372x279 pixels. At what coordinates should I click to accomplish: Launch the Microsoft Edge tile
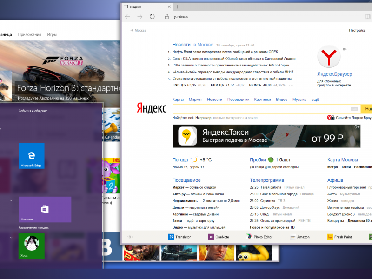coord(32,156)
